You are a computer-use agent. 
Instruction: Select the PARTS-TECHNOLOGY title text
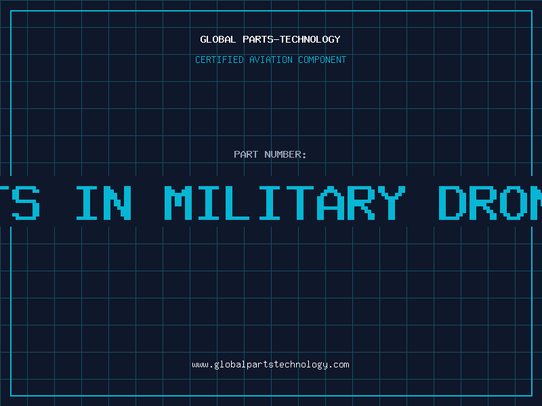291,39
